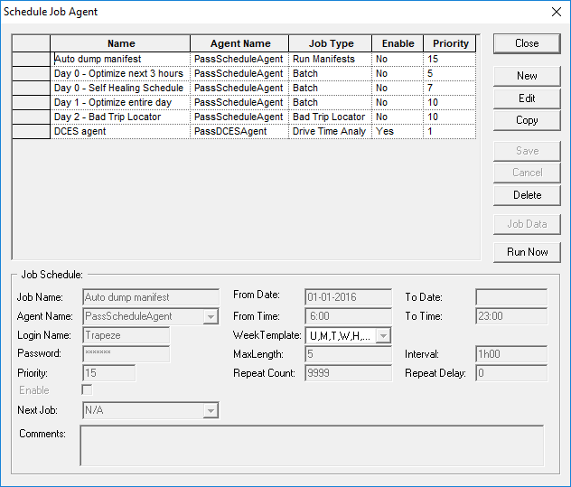
Task: Click the Interval field
Action: (511, 354)
